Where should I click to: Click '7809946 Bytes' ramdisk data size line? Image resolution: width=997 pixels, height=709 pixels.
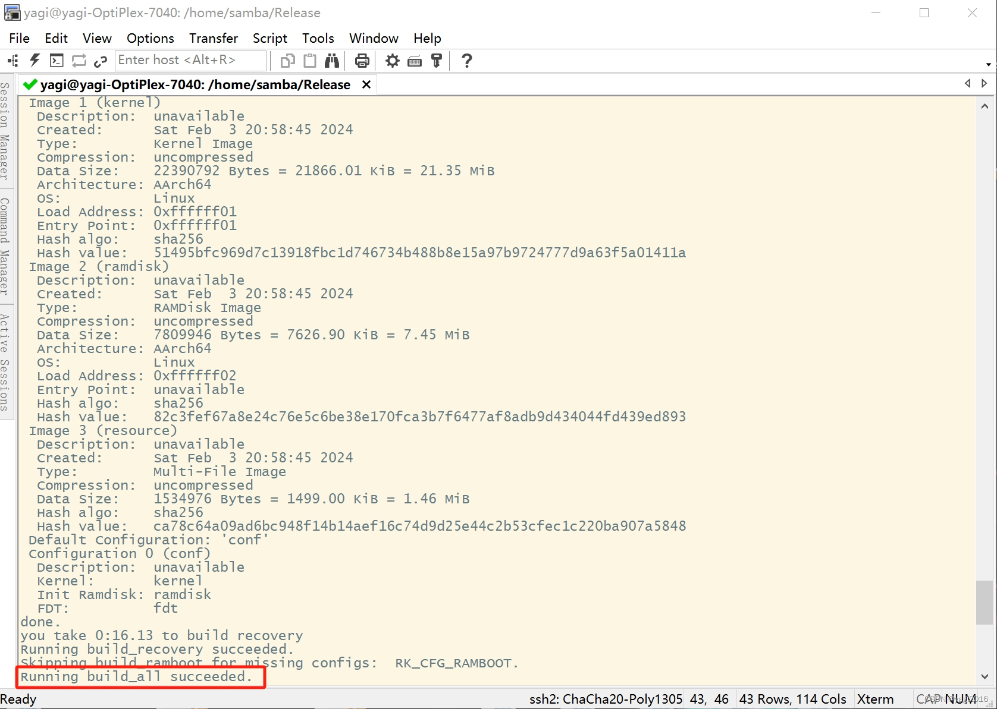[253, 335]
